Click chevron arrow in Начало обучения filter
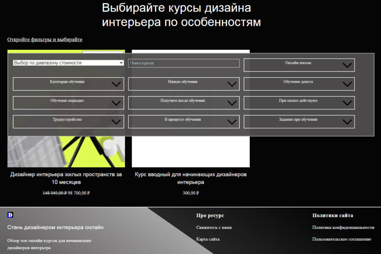 (x=232, y=84)
